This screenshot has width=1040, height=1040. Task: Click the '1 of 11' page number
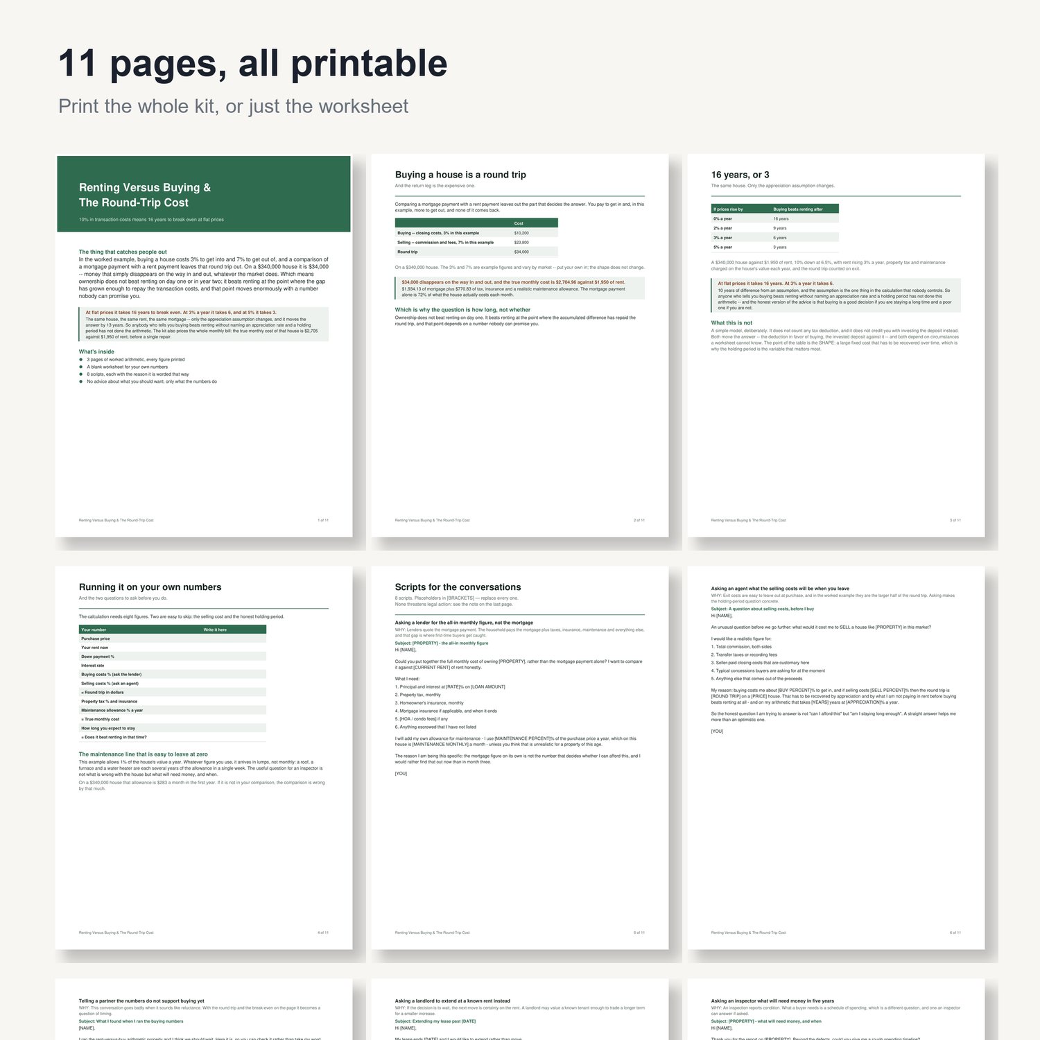coord(323,520)
